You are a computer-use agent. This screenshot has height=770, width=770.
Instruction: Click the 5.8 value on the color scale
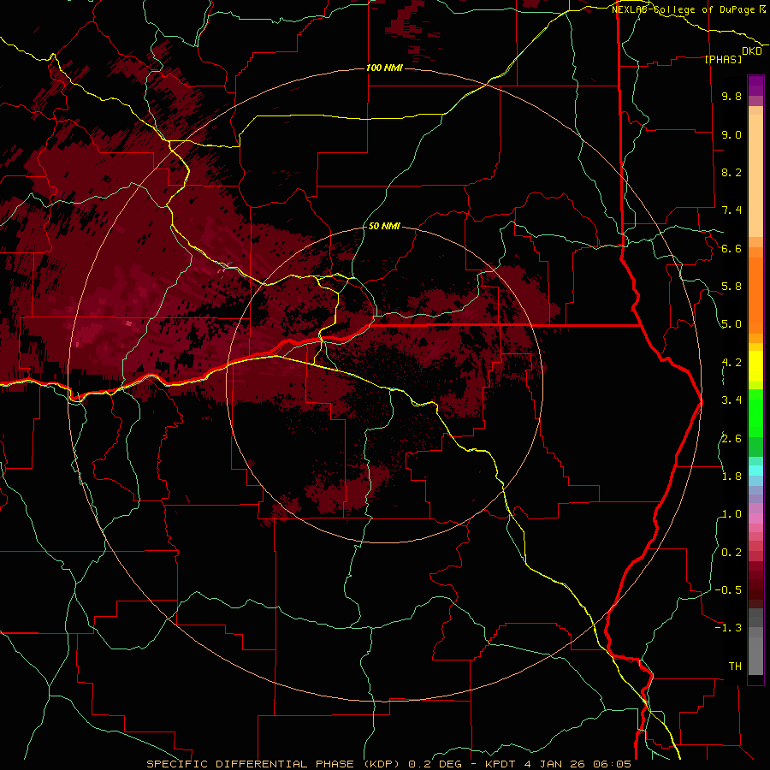731,287
